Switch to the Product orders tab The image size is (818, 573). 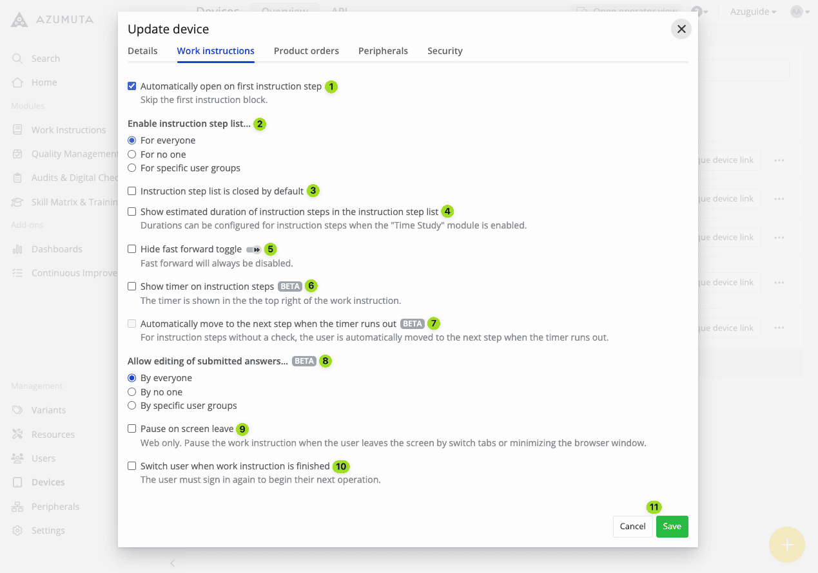coord(306,51)
